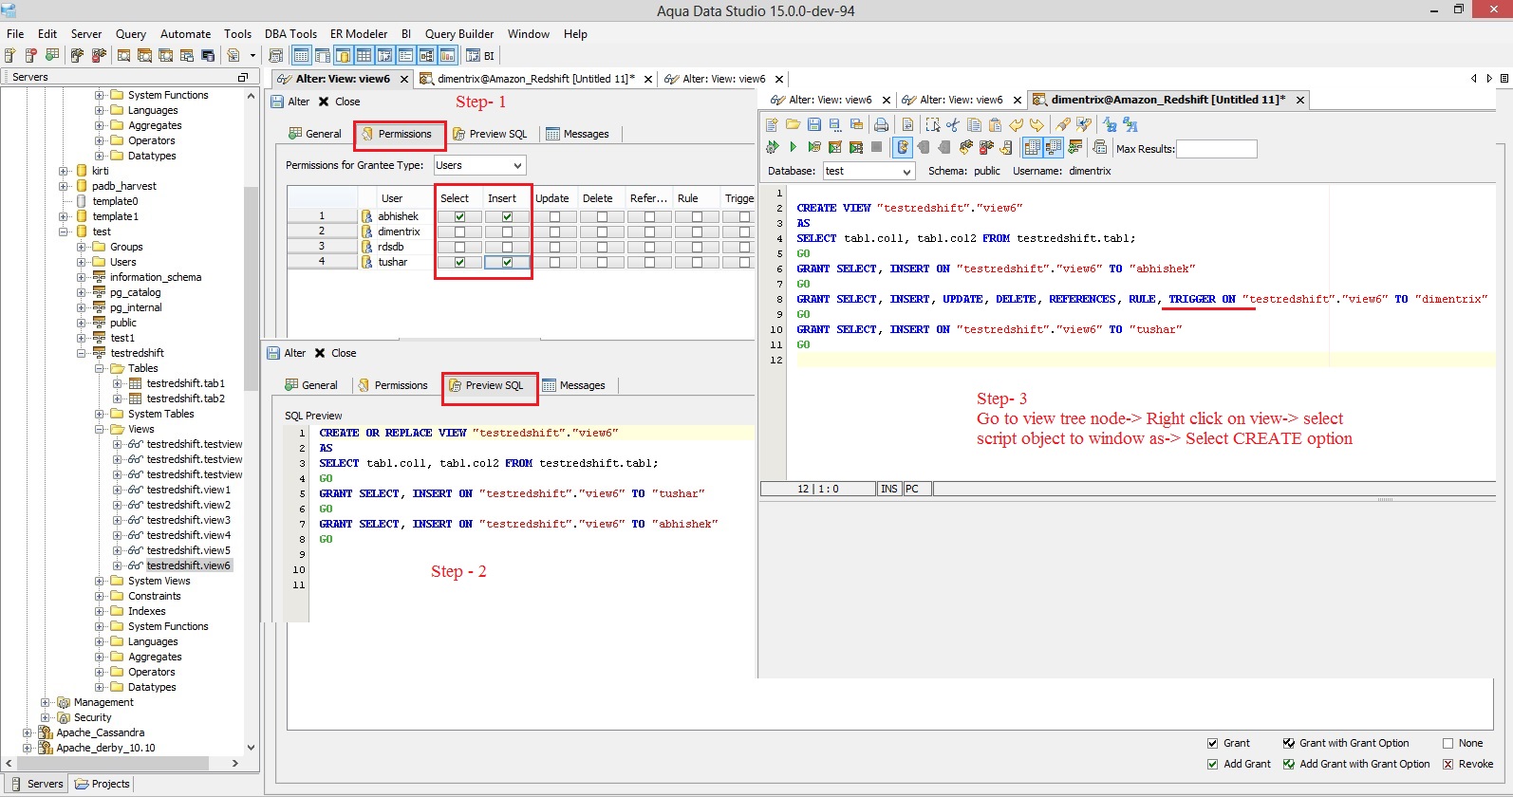Click the pin-restore icon of the Servers panel
Screen dimensions: 1513x797
click(x=243, y=77)
